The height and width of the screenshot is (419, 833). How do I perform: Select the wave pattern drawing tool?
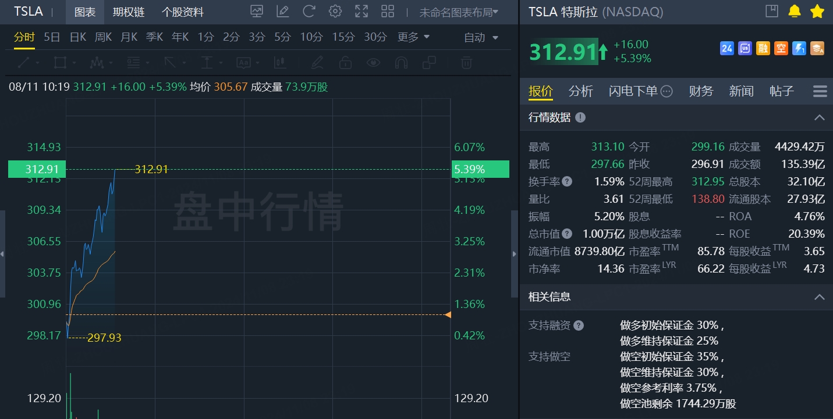point(97,62)
